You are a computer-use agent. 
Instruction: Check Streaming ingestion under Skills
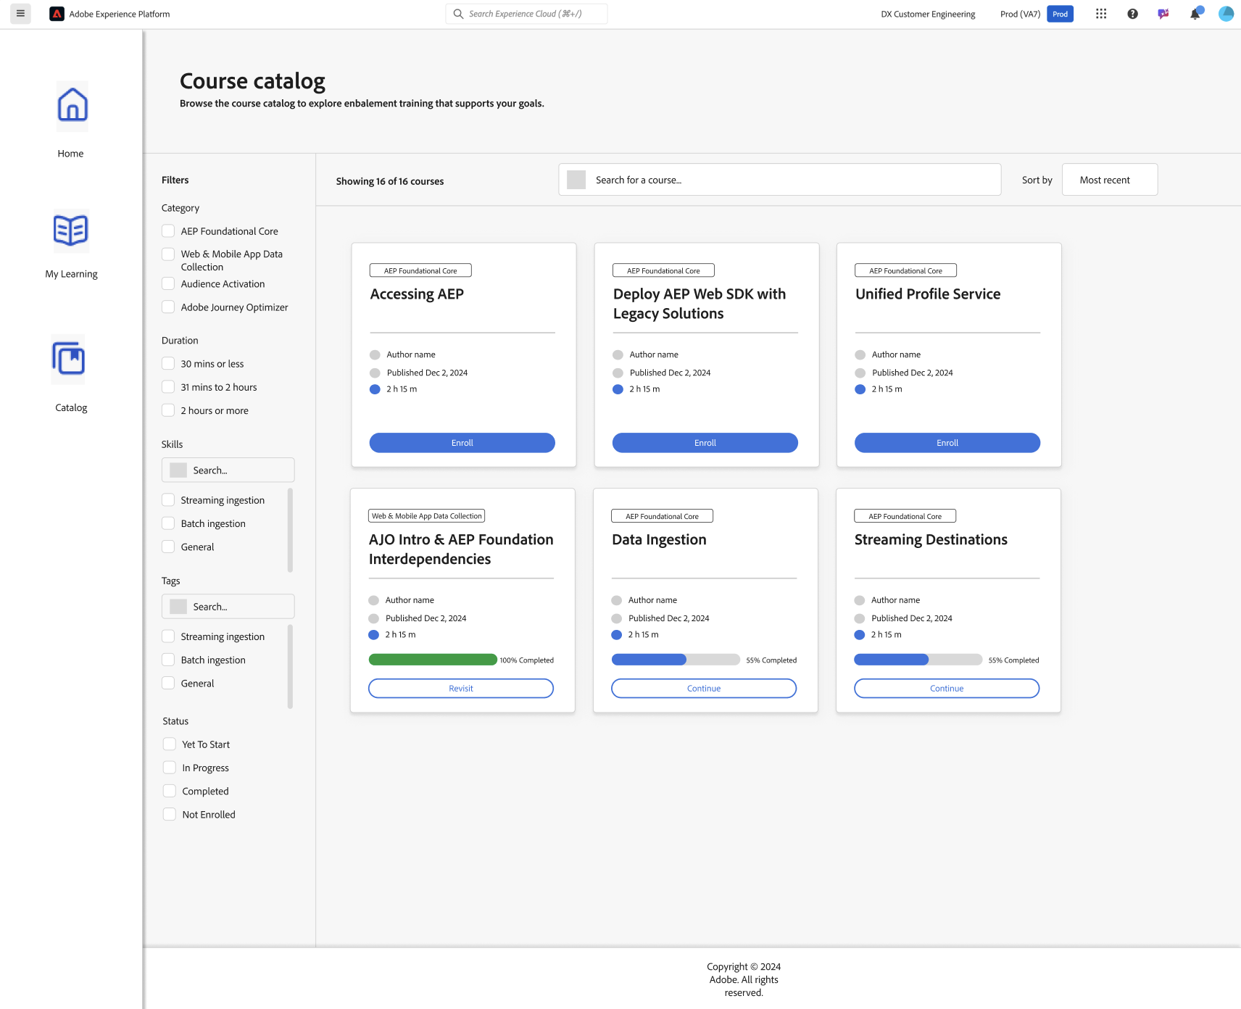pos(168,499)
